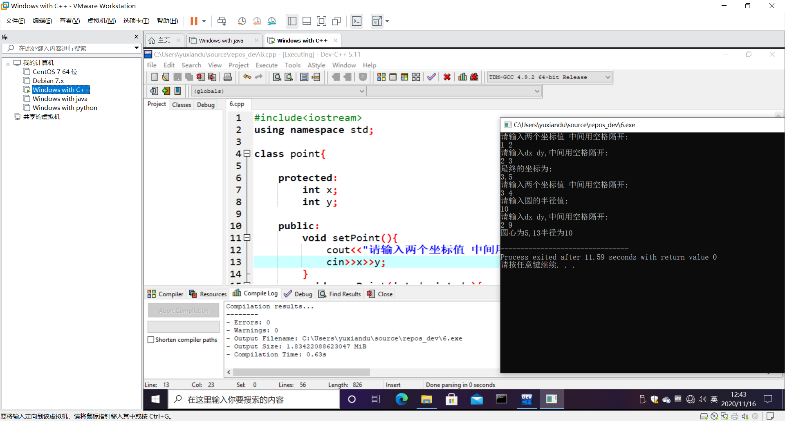Click the Debug checkmark icon in toolbar

[x=431, y=77]
